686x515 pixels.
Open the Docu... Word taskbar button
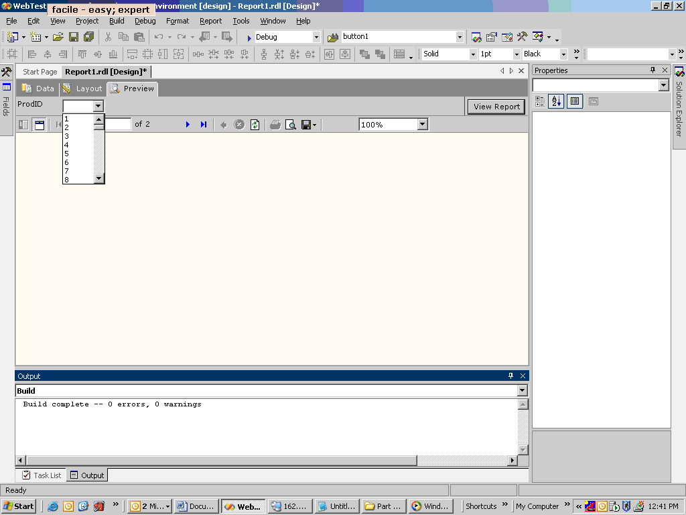(196, 506)
